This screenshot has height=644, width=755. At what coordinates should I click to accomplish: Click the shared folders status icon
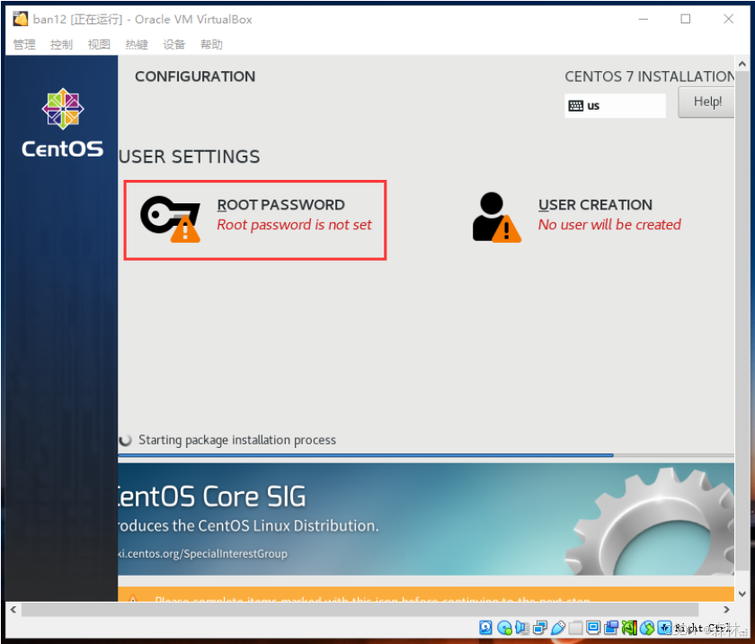coord(575,627)
